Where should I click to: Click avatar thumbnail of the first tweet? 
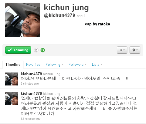point(12,79)
